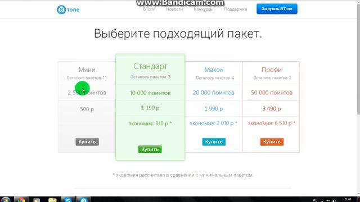This screenshot has width=360, height=202.
Task: Open the BTone app taskbar icon
Action: pos(84,200)
